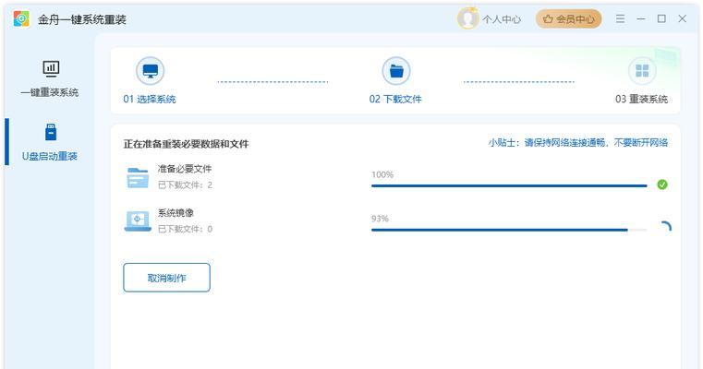
Task: Click the 03 重装系统 step label
Action: tap(642, 99)
